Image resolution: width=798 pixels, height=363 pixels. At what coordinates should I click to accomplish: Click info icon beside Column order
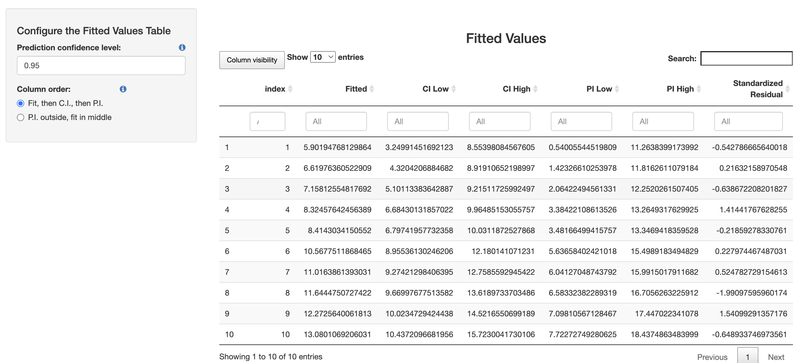pos(123,89)
